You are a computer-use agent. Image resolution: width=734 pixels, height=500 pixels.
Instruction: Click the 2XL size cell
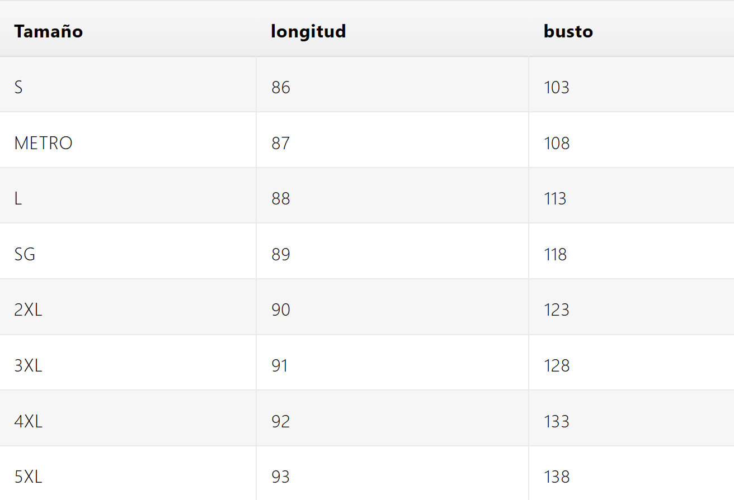tap(28, 309)
